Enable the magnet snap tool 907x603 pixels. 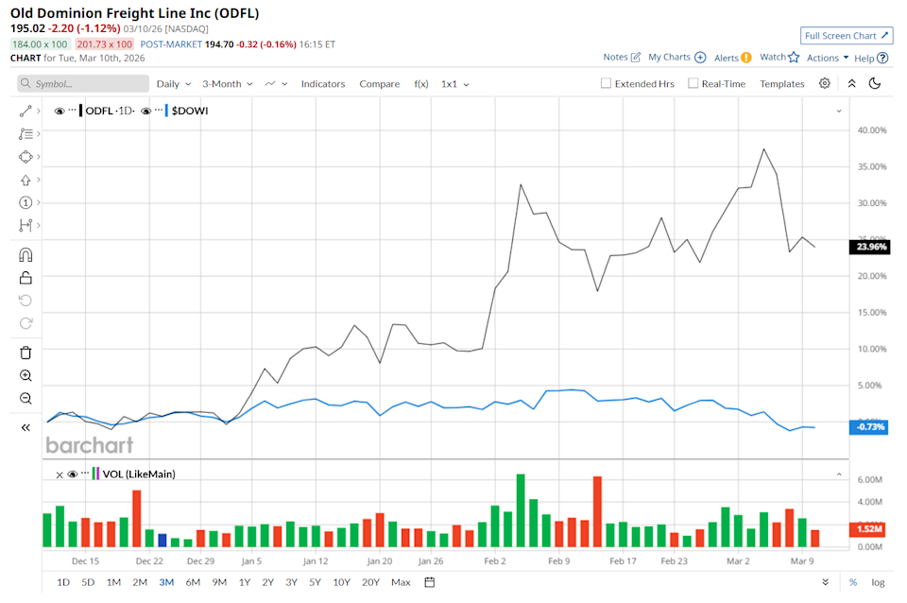(26, 254)
